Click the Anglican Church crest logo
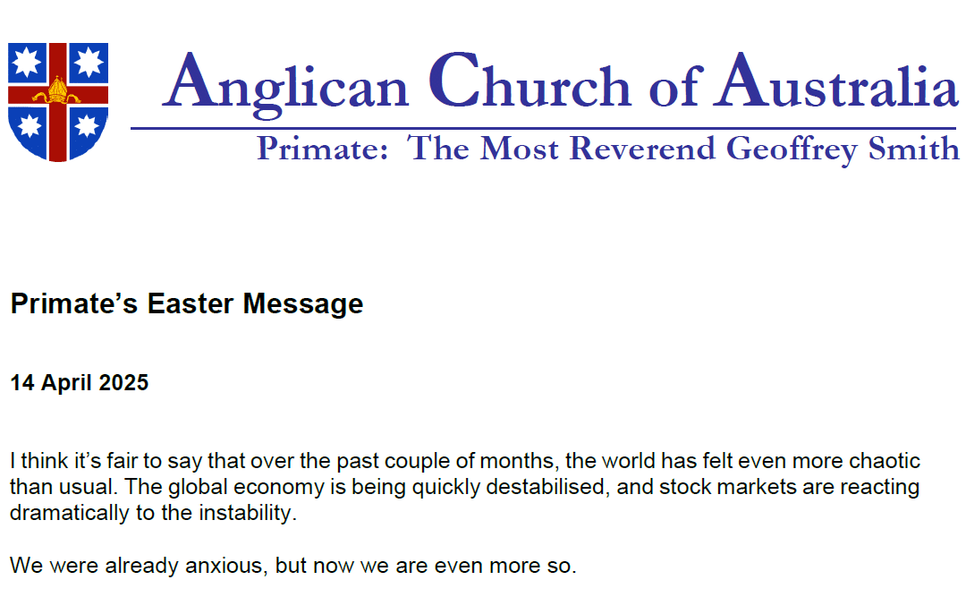 (x=58, y=101)
